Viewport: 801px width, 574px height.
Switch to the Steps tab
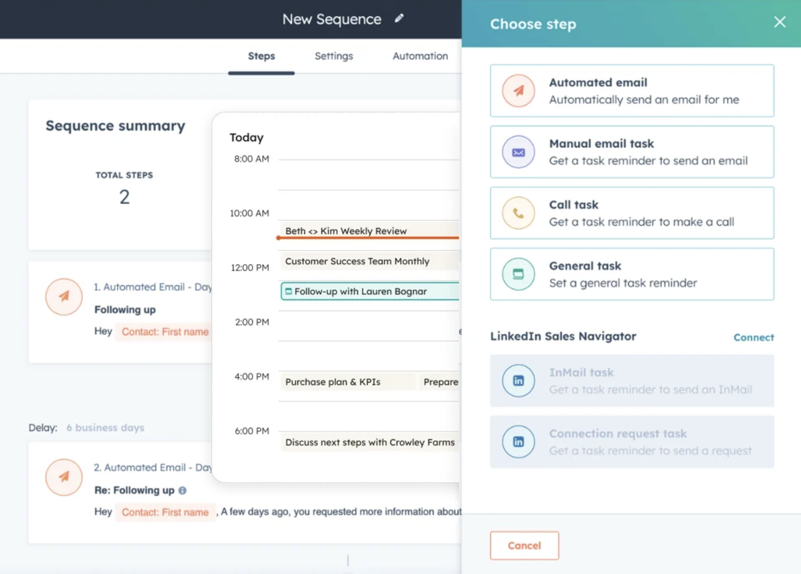(x=261, y=56)
